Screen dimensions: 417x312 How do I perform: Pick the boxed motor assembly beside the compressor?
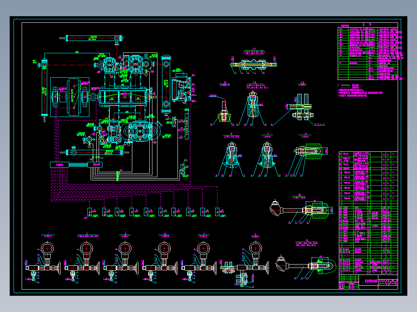70,97
